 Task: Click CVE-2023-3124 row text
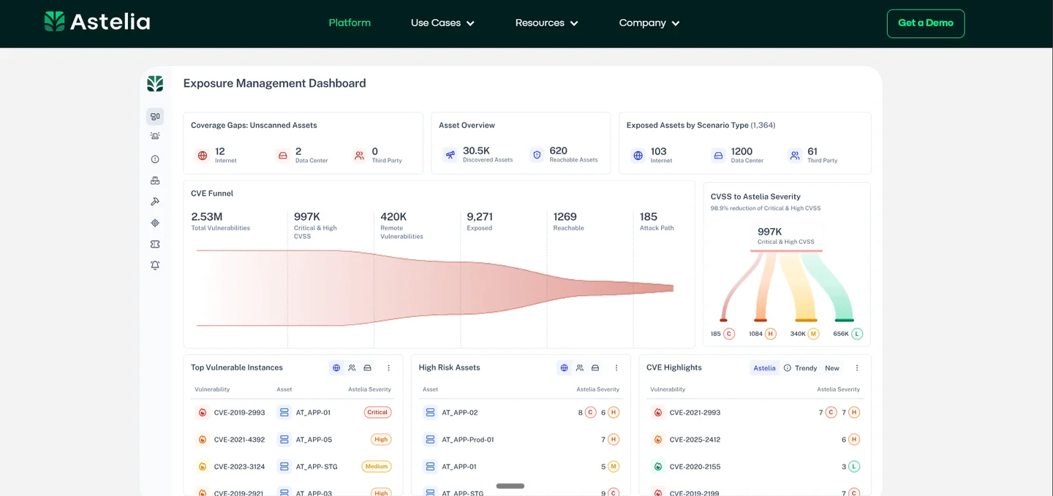coord(239,466)
